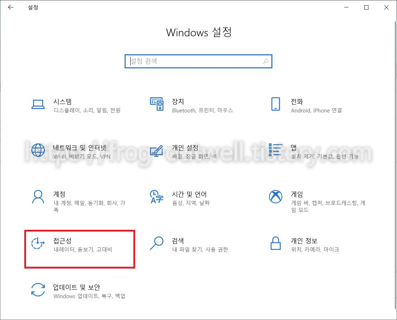The height and width of the screenshot is (320, 397).
Task: Open 네트워크 및 인터넷 settings
Action: click(x=80, y=148)
